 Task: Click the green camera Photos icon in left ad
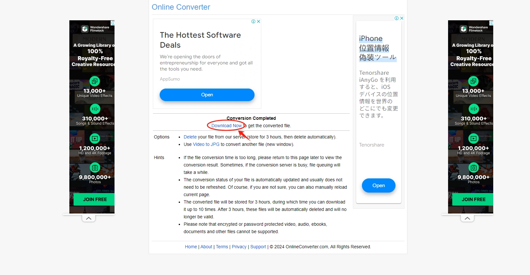click(x=95, y=168)
